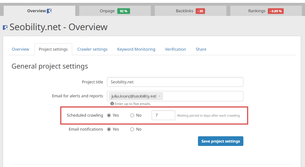Switch to the Rankings tab
The width and height of the screenshot is (305, 167).
click(266, 11)
